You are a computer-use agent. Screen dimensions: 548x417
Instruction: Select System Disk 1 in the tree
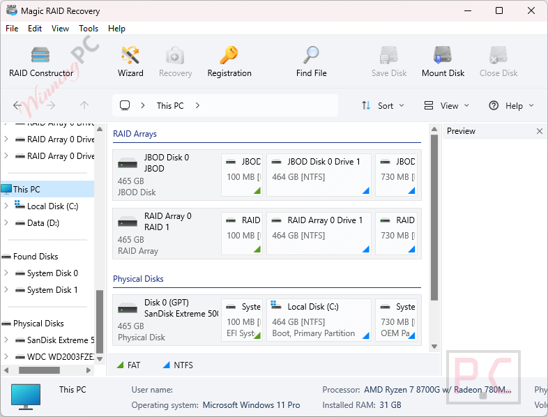coord(52,290)
